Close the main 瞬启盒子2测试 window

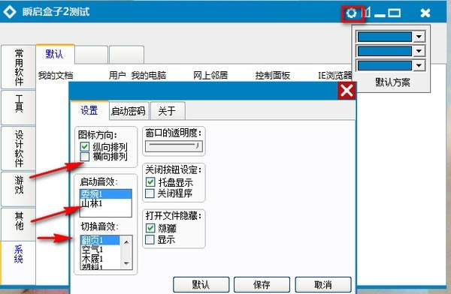(425, 13)
